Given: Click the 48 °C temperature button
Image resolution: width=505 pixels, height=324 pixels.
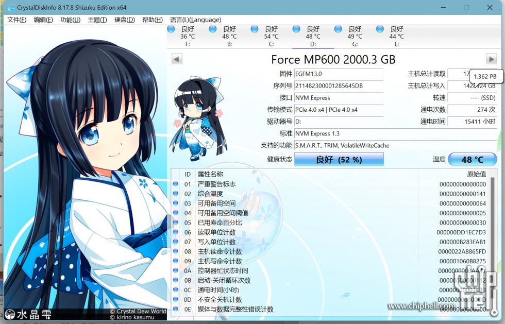Looking at the screenshot, I should click(x=472, y=159).
